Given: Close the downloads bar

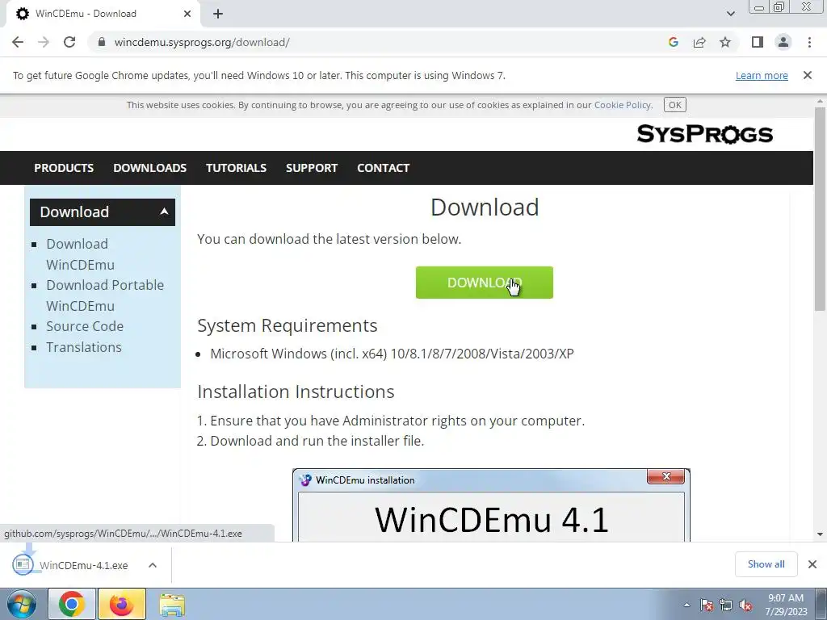Looking at the screenshot, I should coord(812,564).
